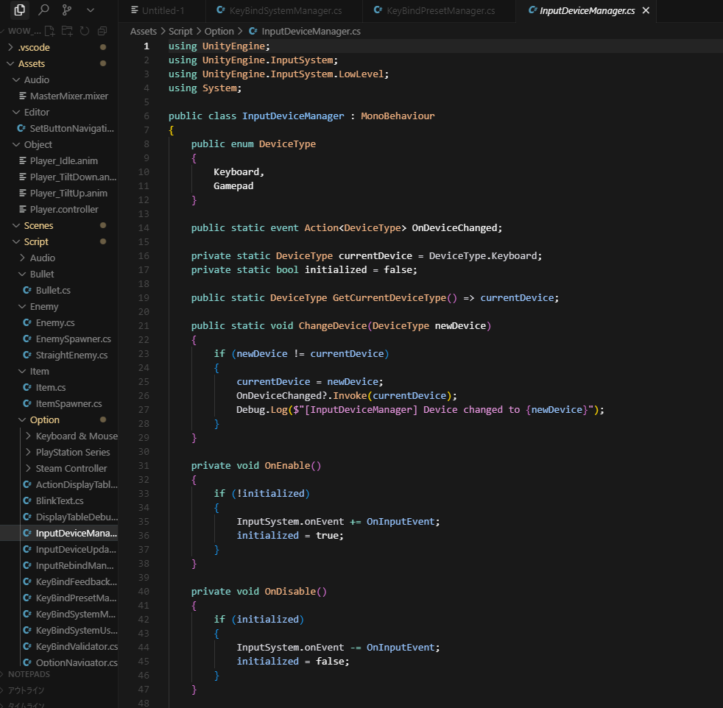Image resolution: width=723 pixels, height=708 pixels.
Task: Open the Explorer view icon
Action: point(20,10)
